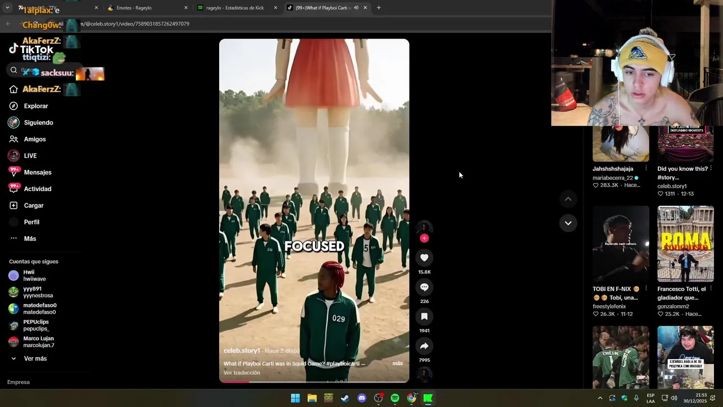
Task: Open a new browser tab
Action: pos(378,8)
